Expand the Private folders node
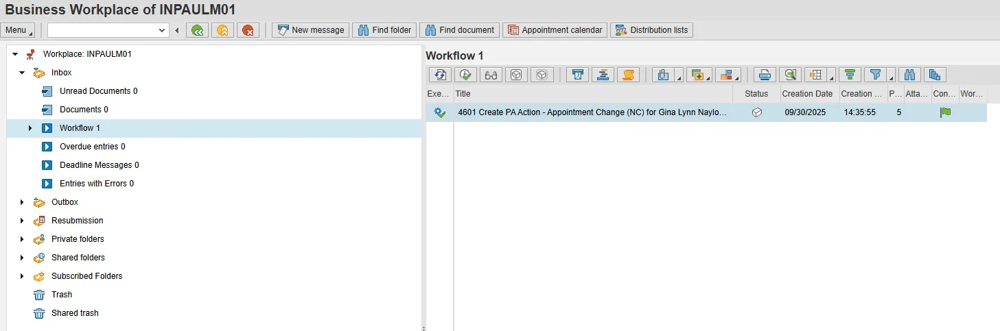 click(22, 239)
